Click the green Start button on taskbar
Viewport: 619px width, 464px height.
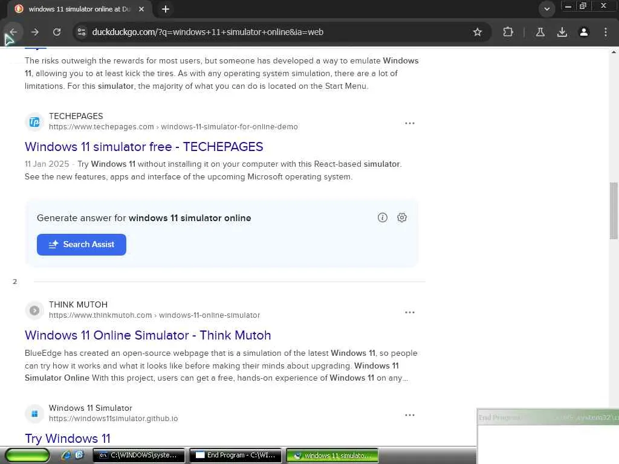[28, 456]
